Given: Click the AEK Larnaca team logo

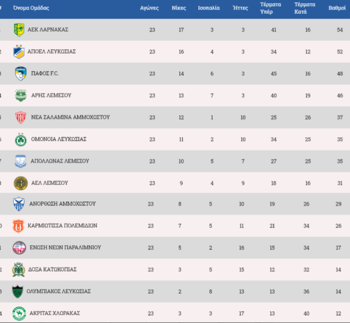Looking at the screenshot, I should point(19,30).
